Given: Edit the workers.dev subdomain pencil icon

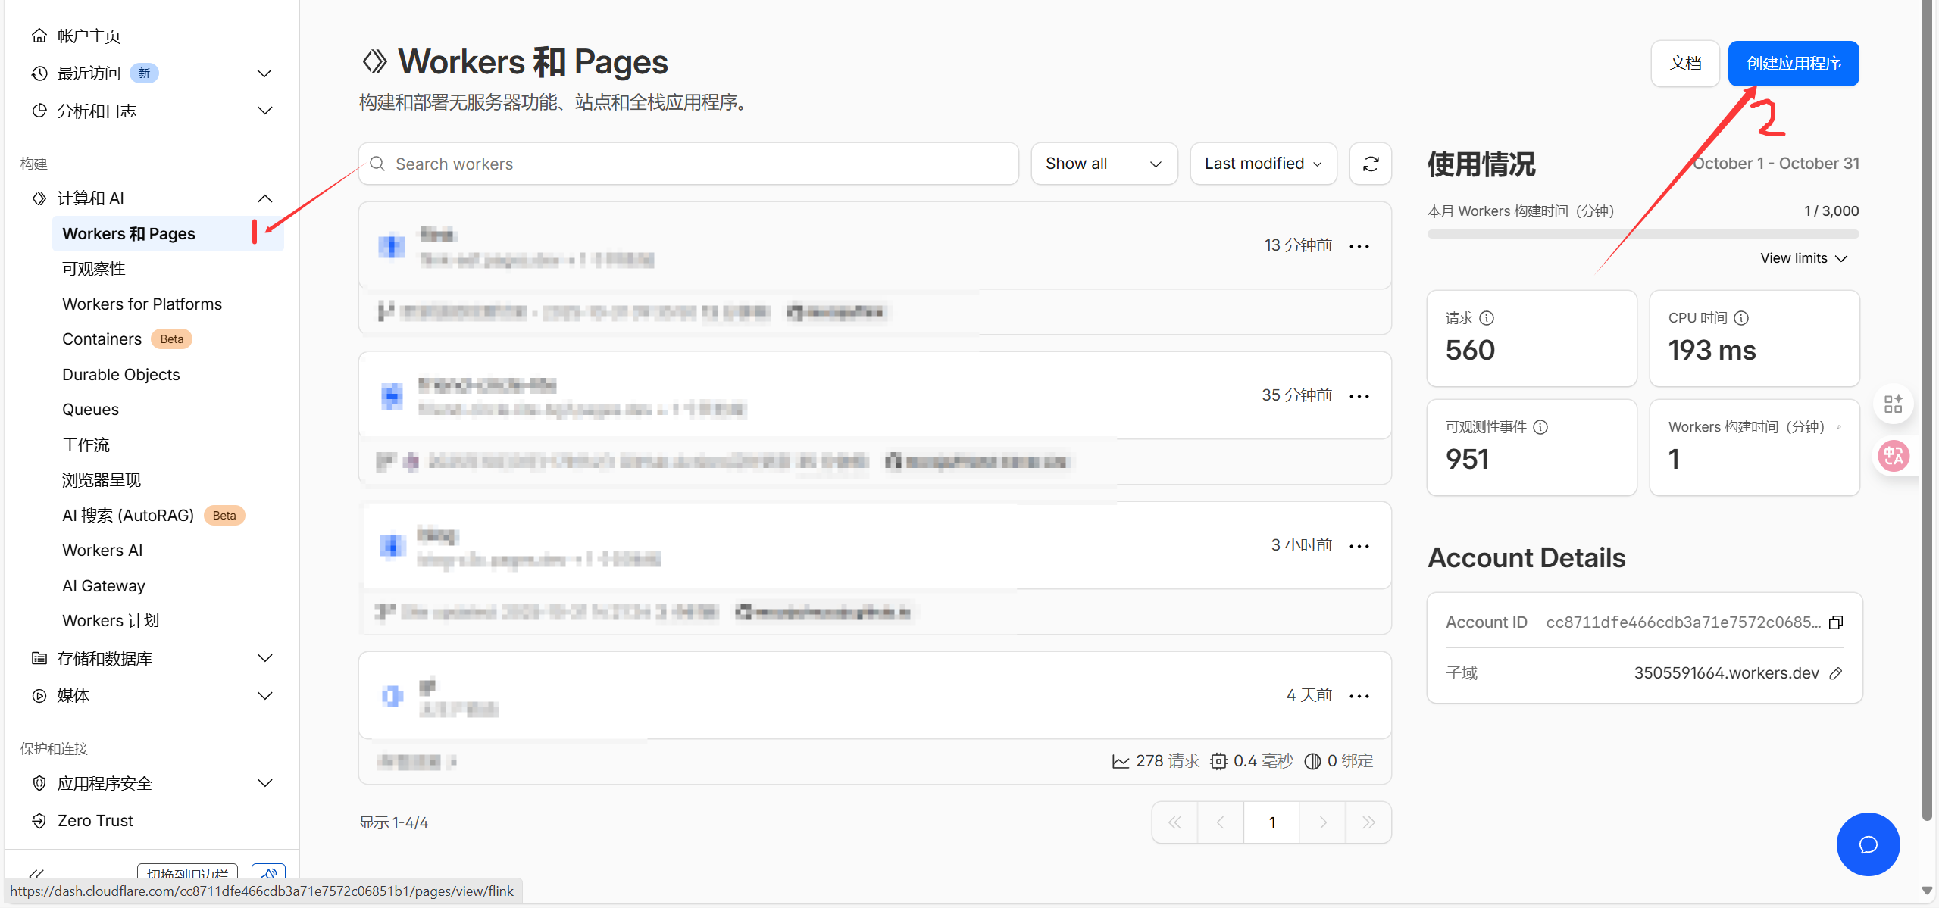Looking at the screenshot, I should (1836, 673).
